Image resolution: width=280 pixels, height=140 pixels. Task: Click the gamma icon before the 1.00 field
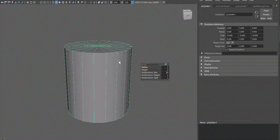[122, 2]
